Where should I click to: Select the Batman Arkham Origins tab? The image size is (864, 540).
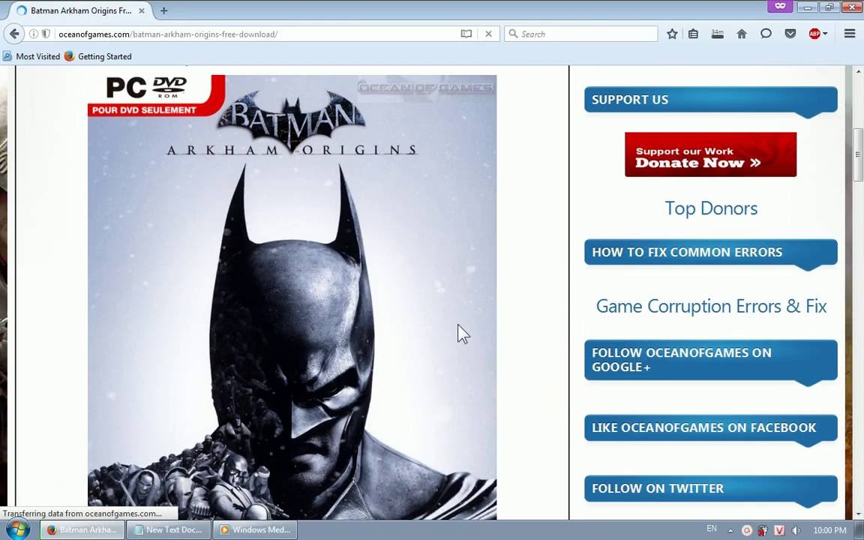pos(81,10)
